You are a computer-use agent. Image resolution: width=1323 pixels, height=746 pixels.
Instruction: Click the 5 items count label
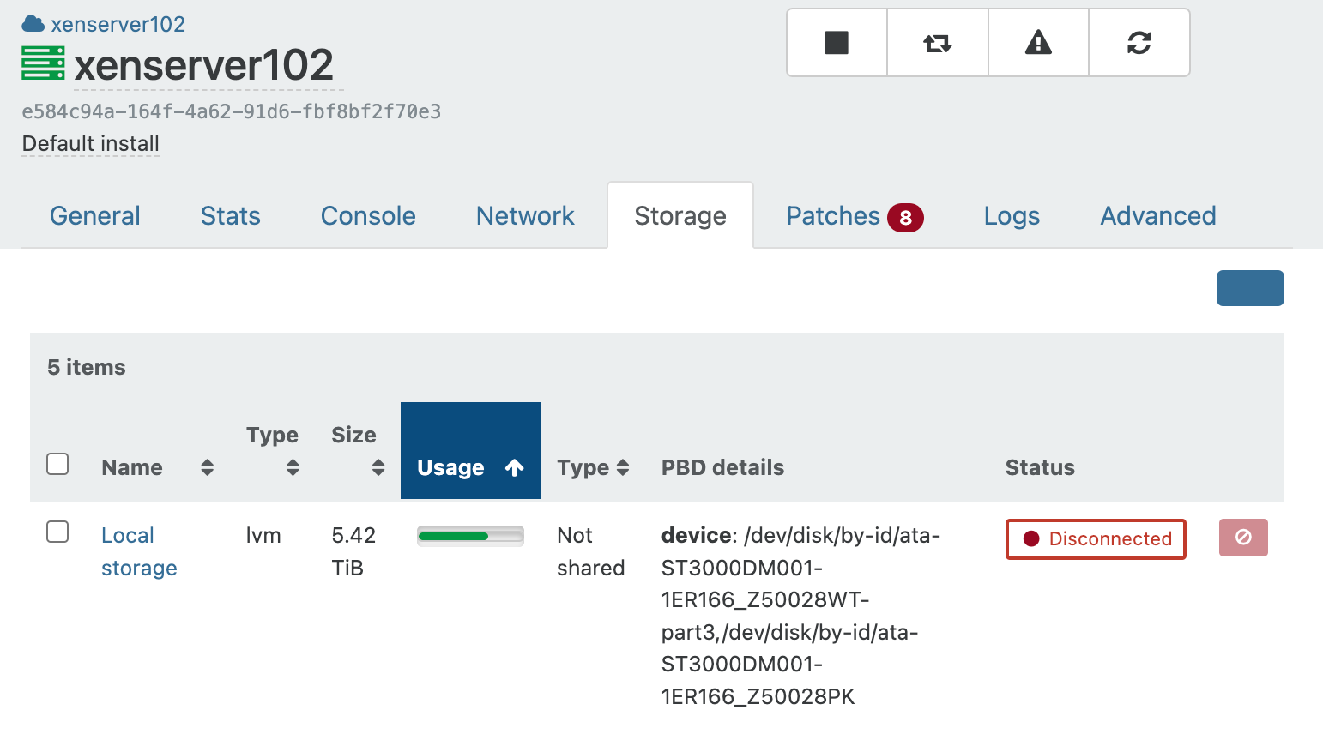(87, 367)
